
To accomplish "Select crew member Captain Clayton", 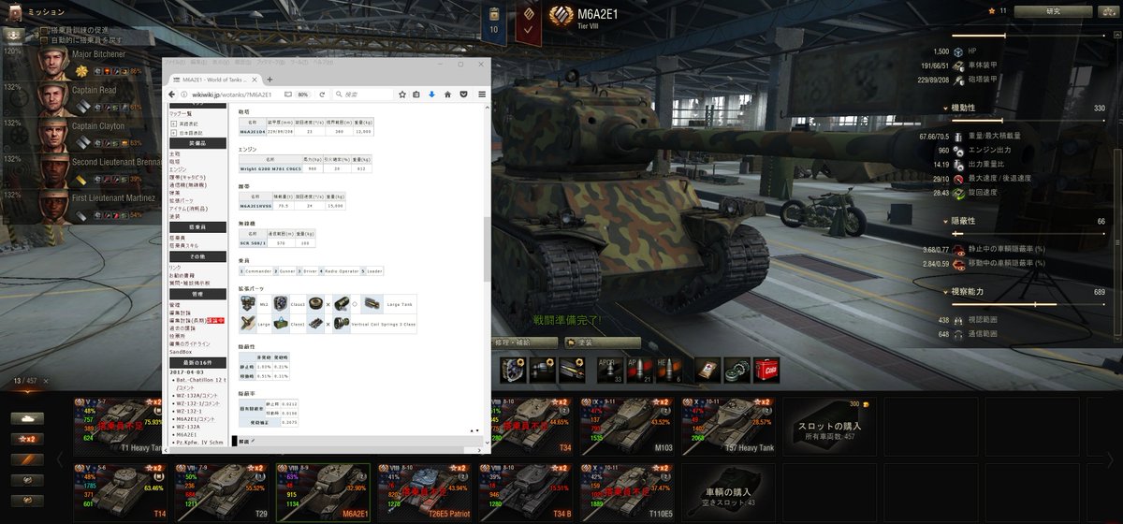I will point(82,133).
